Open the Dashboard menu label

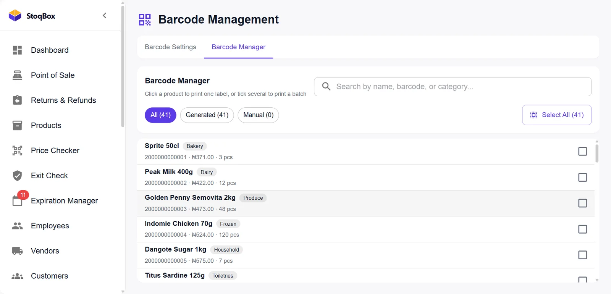click(x=50, y=50)
